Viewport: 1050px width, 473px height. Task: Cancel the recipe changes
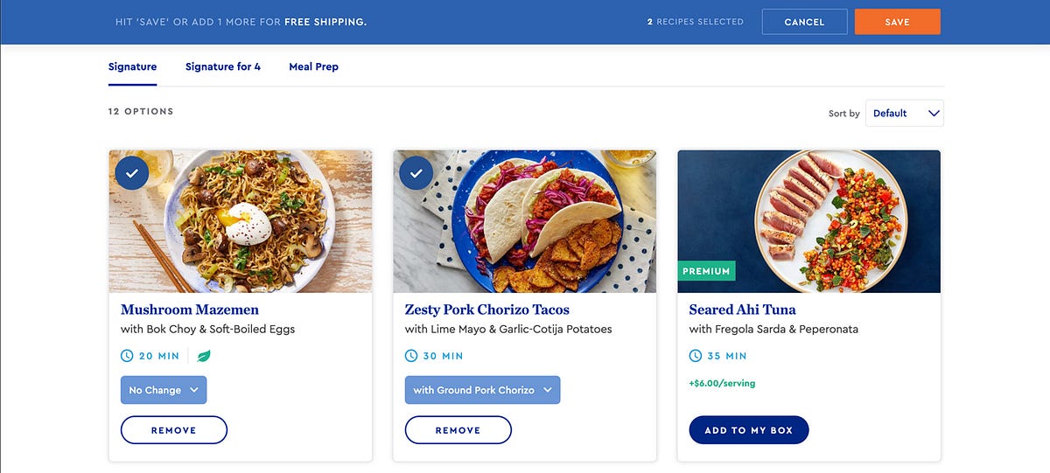[x=804, y=22]
